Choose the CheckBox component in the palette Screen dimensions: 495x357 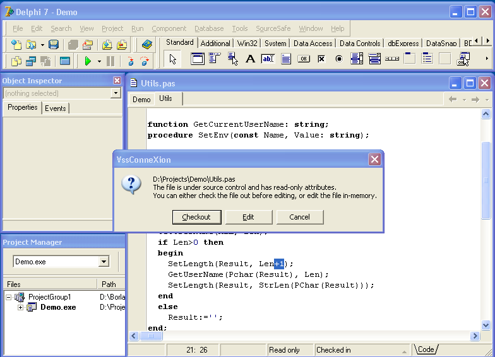(x=321, y=59)
